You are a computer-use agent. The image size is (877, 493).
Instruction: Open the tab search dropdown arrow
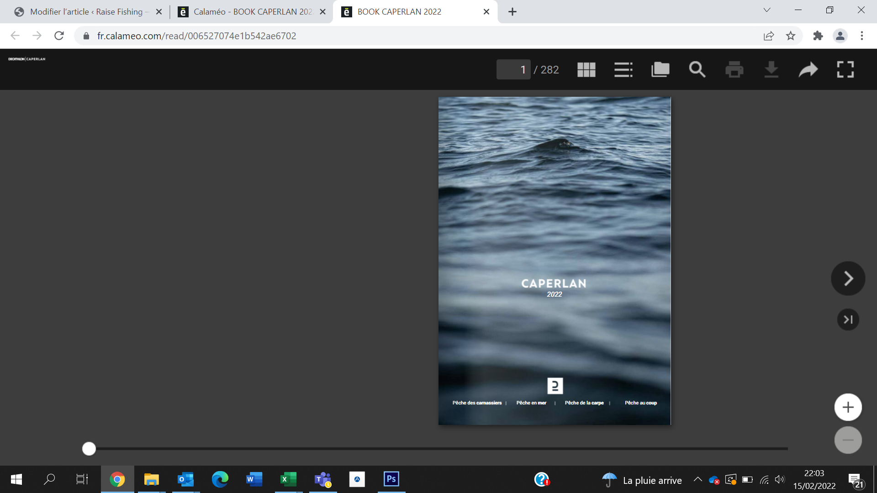pyautogui.click(x=767, y=10)
